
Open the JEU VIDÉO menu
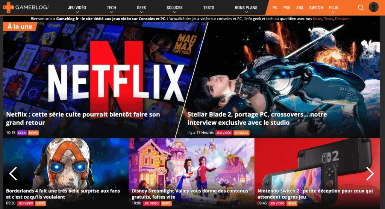(x=77, y=8)
